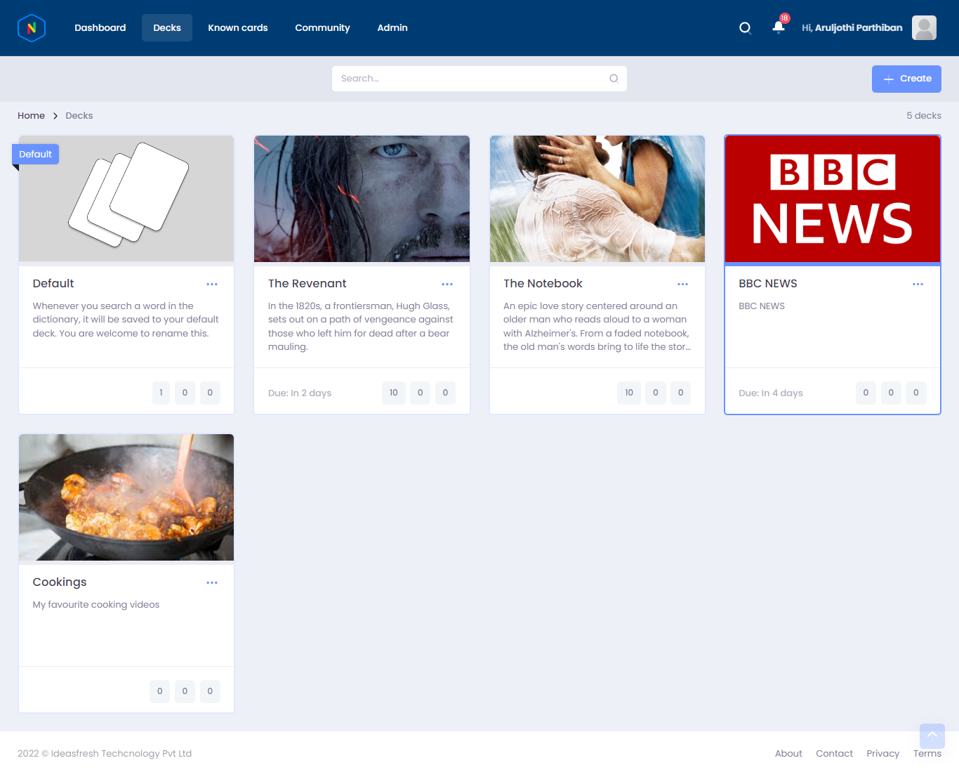Click 'My favourite cooking videos' description

point(96,605)
